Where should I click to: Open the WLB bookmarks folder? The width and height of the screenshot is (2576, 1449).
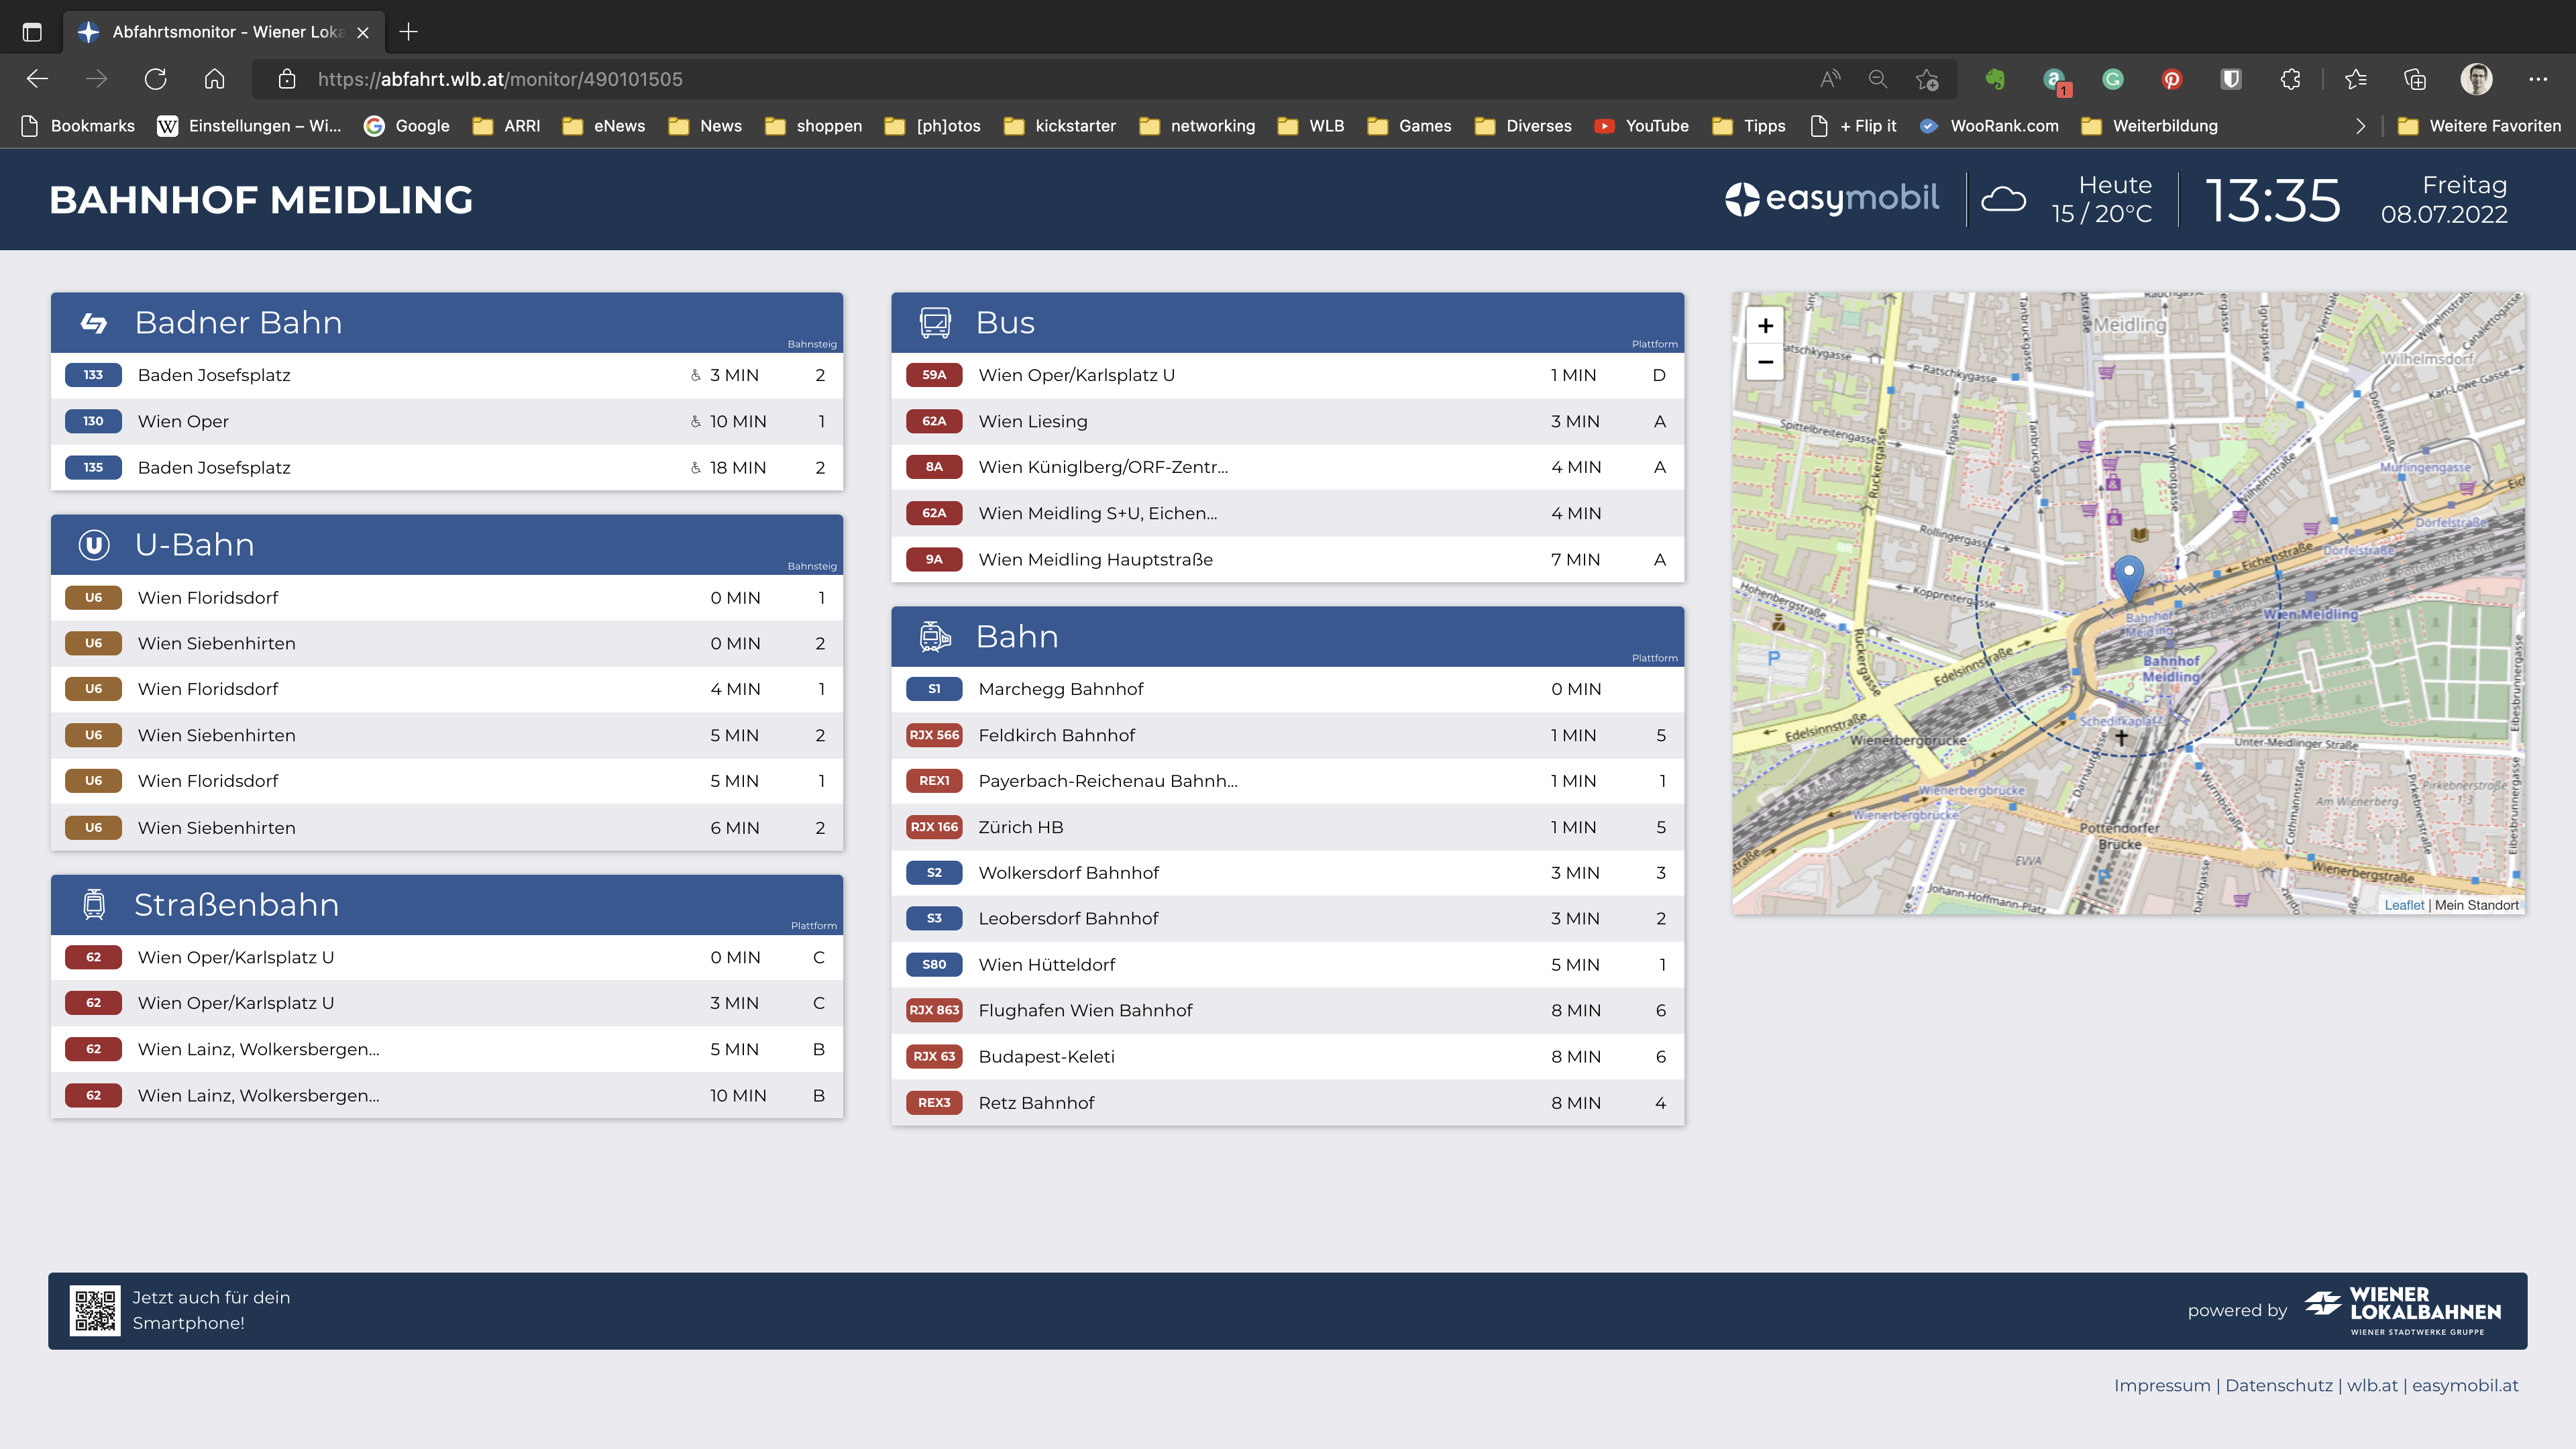point(1311,126)
